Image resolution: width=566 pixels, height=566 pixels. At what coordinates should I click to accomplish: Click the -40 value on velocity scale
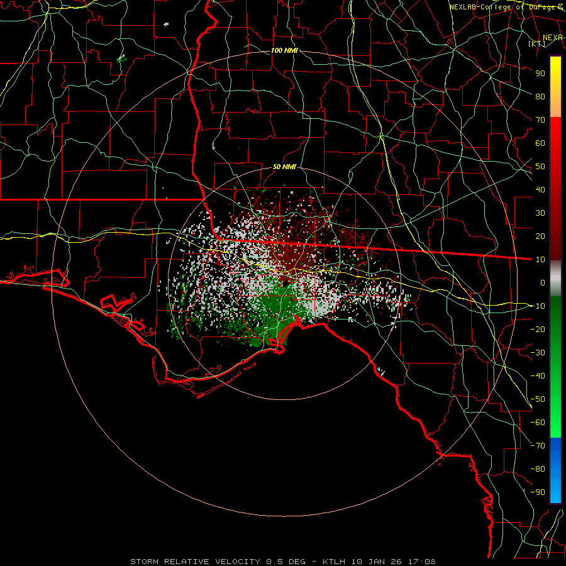[x=538, y=376]
